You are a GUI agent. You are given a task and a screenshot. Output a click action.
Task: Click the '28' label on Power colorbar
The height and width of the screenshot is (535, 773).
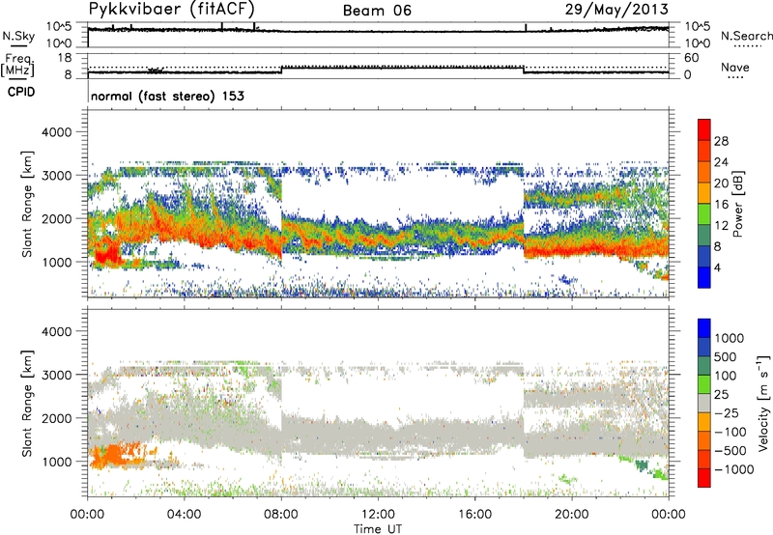[721, 141]
